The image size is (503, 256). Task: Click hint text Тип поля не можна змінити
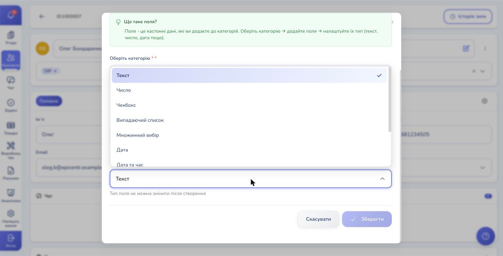[158, 193]
